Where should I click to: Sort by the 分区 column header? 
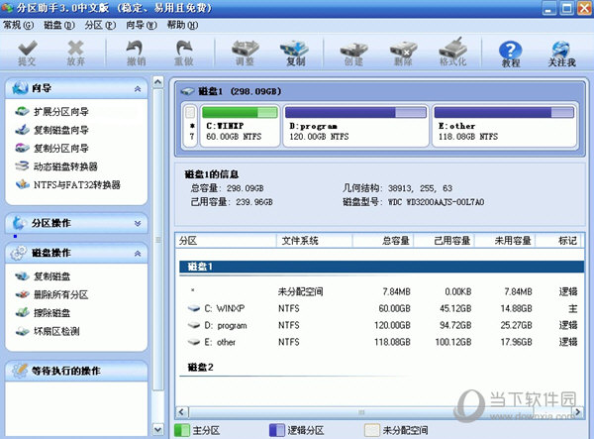tap(226, 241)
